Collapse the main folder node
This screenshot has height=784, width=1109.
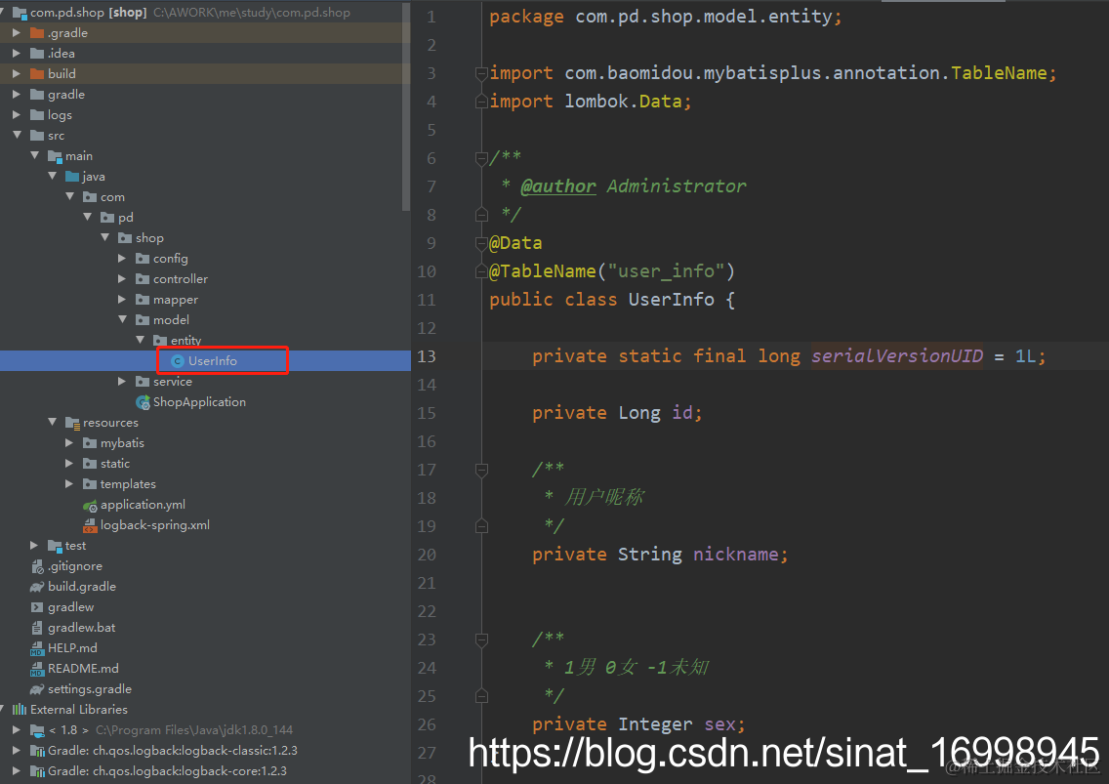35,155
